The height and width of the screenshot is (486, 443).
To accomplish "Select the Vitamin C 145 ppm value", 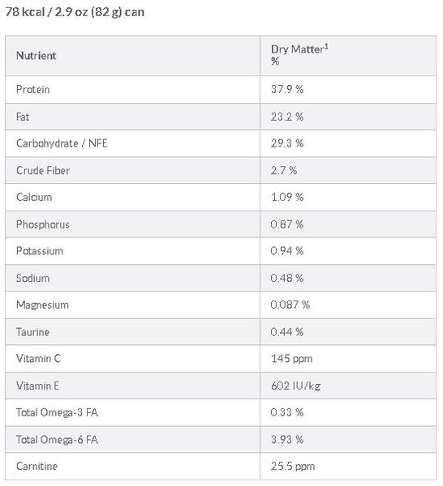I will tap(292, 359).
